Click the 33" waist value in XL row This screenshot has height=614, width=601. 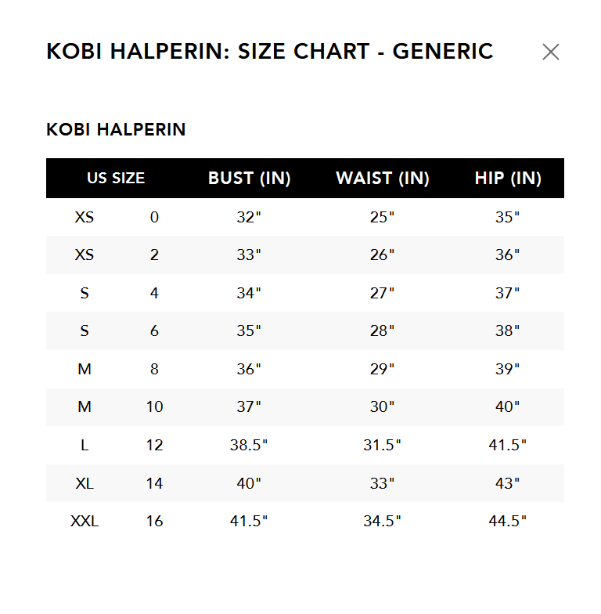383,483
